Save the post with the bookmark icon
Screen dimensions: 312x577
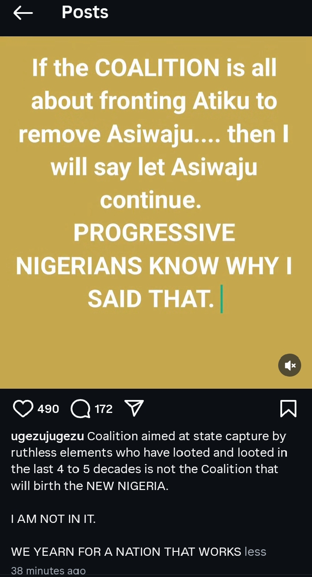pyautogui.click(x=289, y=409)
